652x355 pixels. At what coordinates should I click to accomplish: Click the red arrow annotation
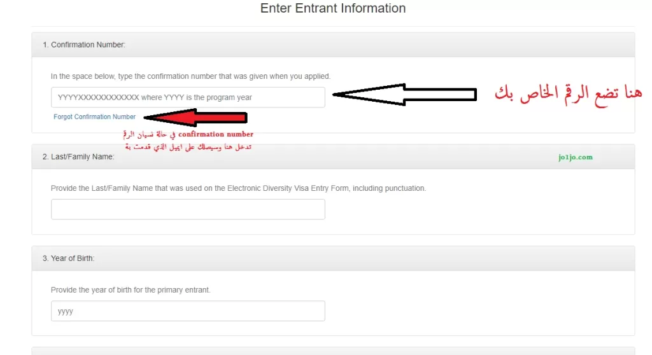point(196,118)
